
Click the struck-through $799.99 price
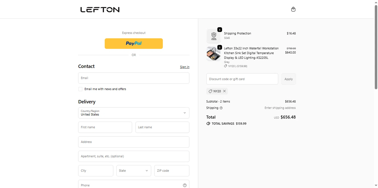tap(291, 48)
